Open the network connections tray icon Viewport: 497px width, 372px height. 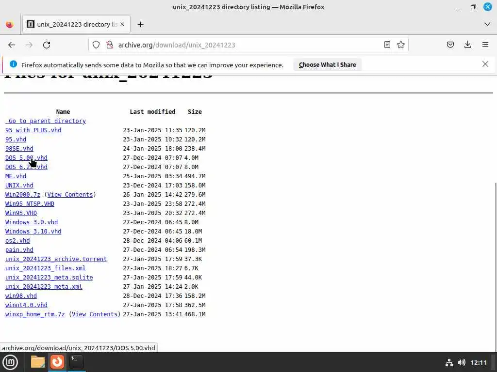point(449,362)
